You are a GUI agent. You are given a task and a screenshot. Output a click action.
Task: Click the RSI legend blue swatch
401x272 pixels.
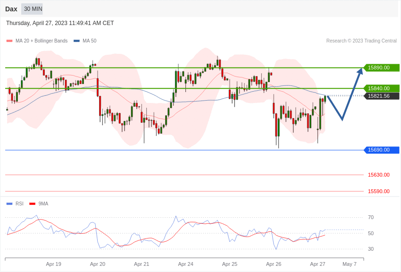click(x=9, y=204)
